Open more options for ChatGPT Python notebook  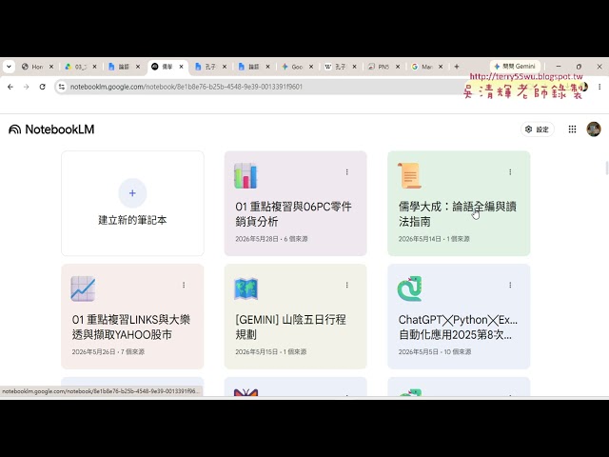click(x=510, y=285)
